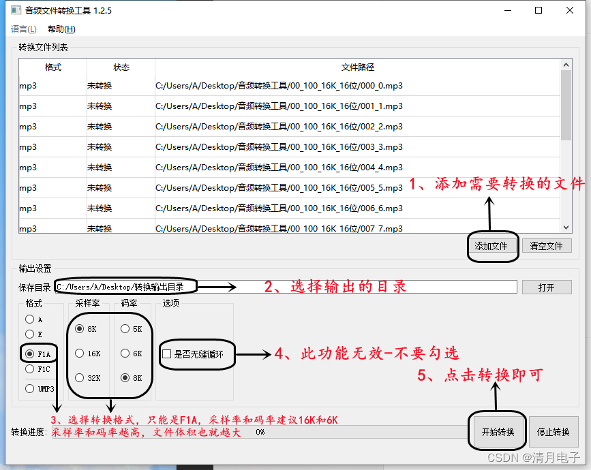Select format A radio button
Viewport: 591px width, 470px height.
pos(34,319)
